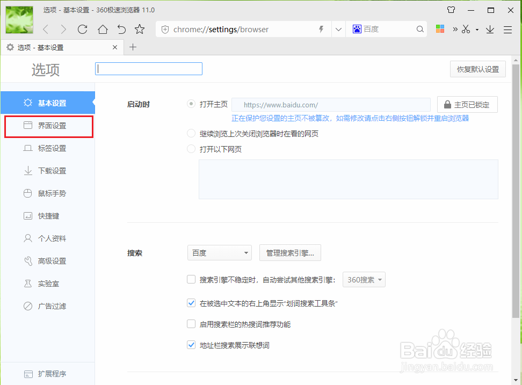Click the bookmark star in address bar

(x=140, y=29)
